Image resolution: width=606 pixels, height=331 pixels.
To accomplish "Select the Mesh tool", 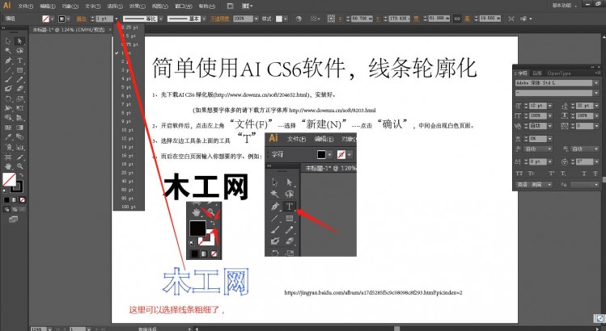I will point(8,128).
